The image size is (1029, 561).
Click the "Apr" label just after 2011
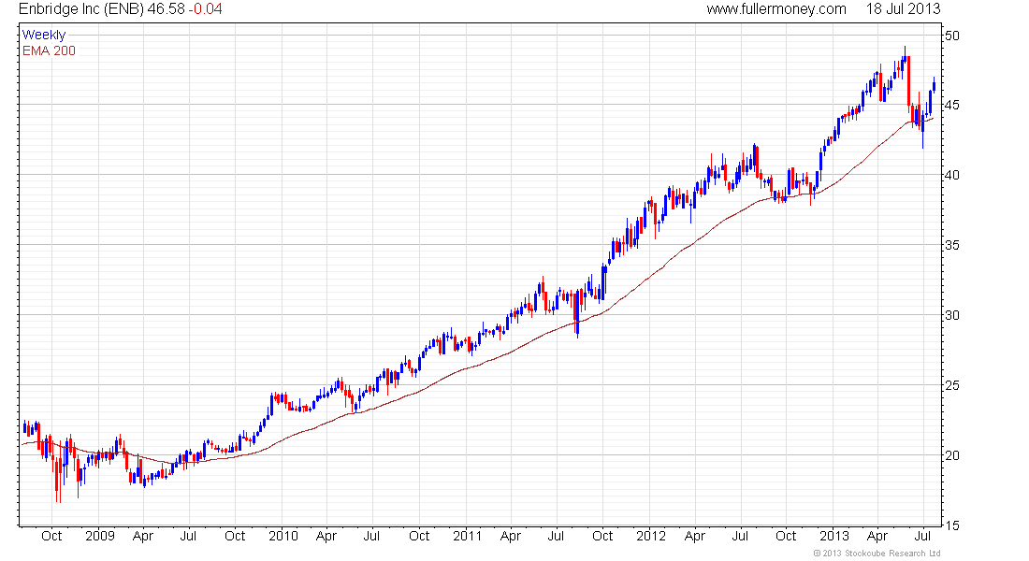coord(511,536)
